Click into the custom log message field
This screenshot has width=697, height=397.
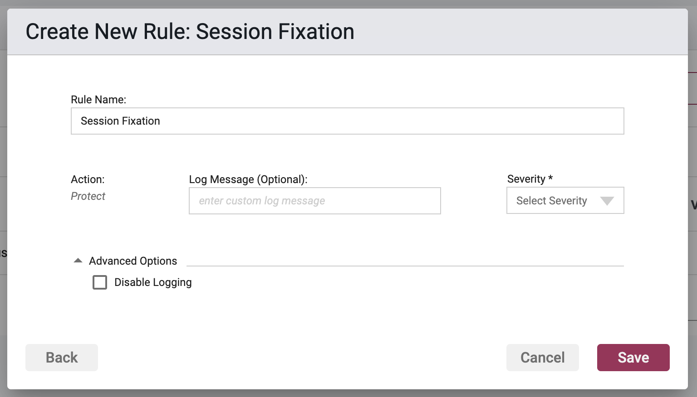coord(315,201)
